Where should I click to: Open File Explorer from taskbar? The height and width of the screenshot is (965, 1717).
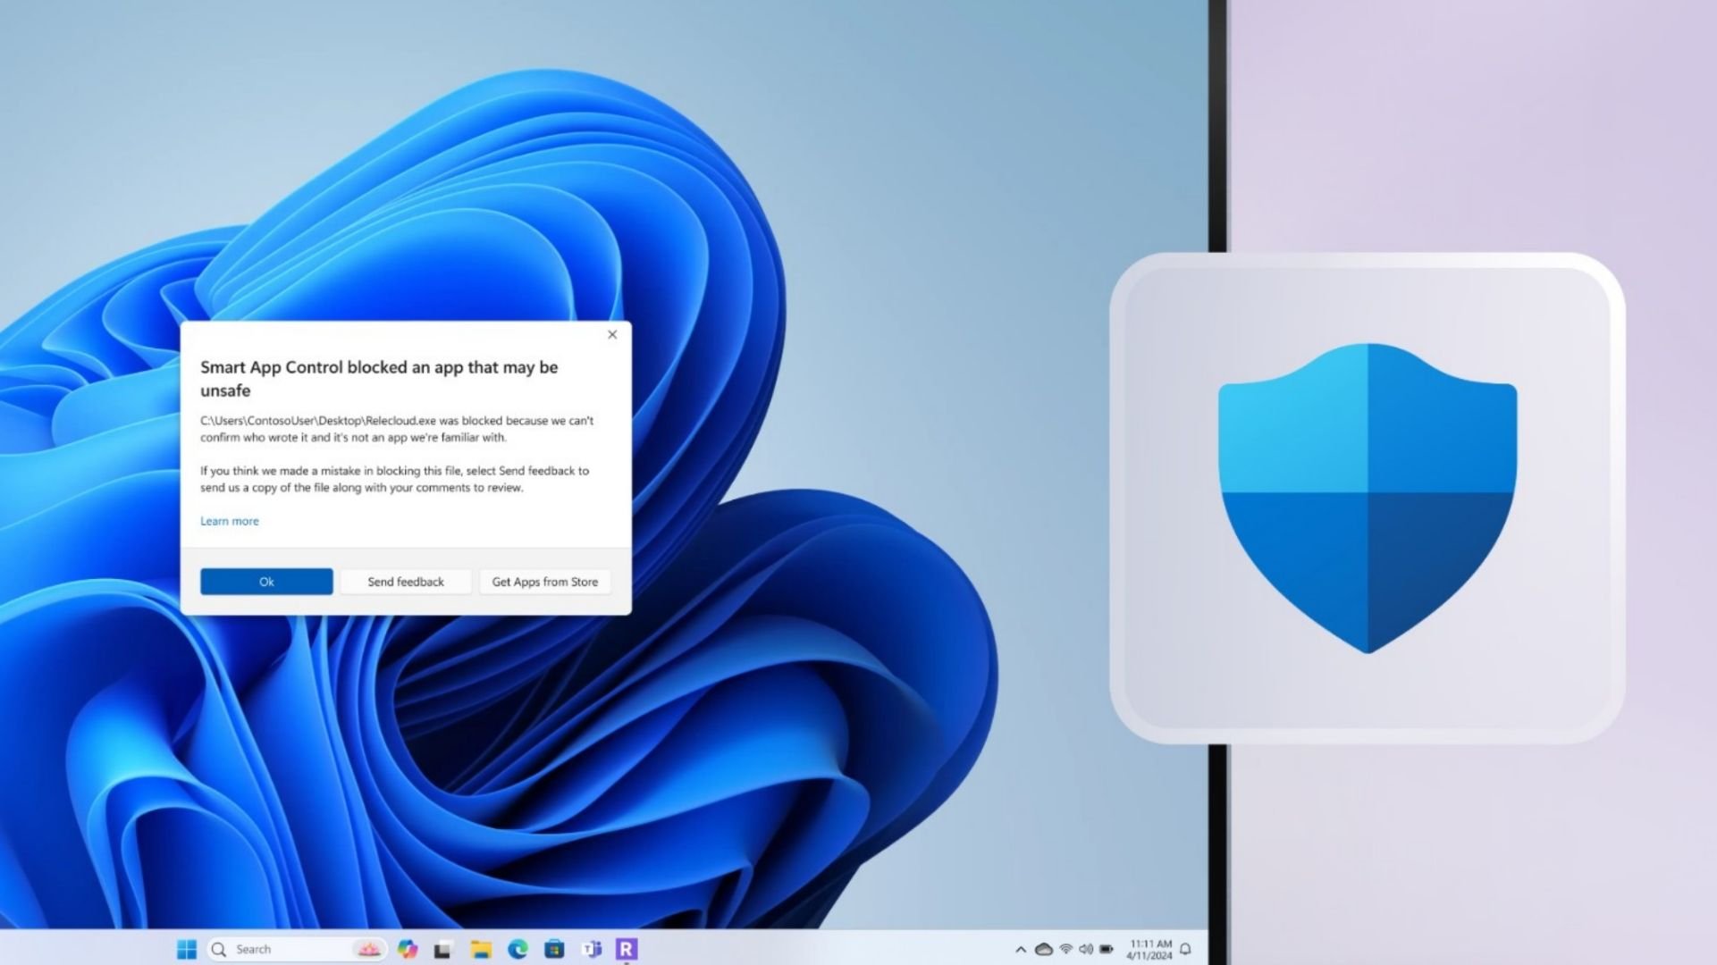click(x=481, y=949)
